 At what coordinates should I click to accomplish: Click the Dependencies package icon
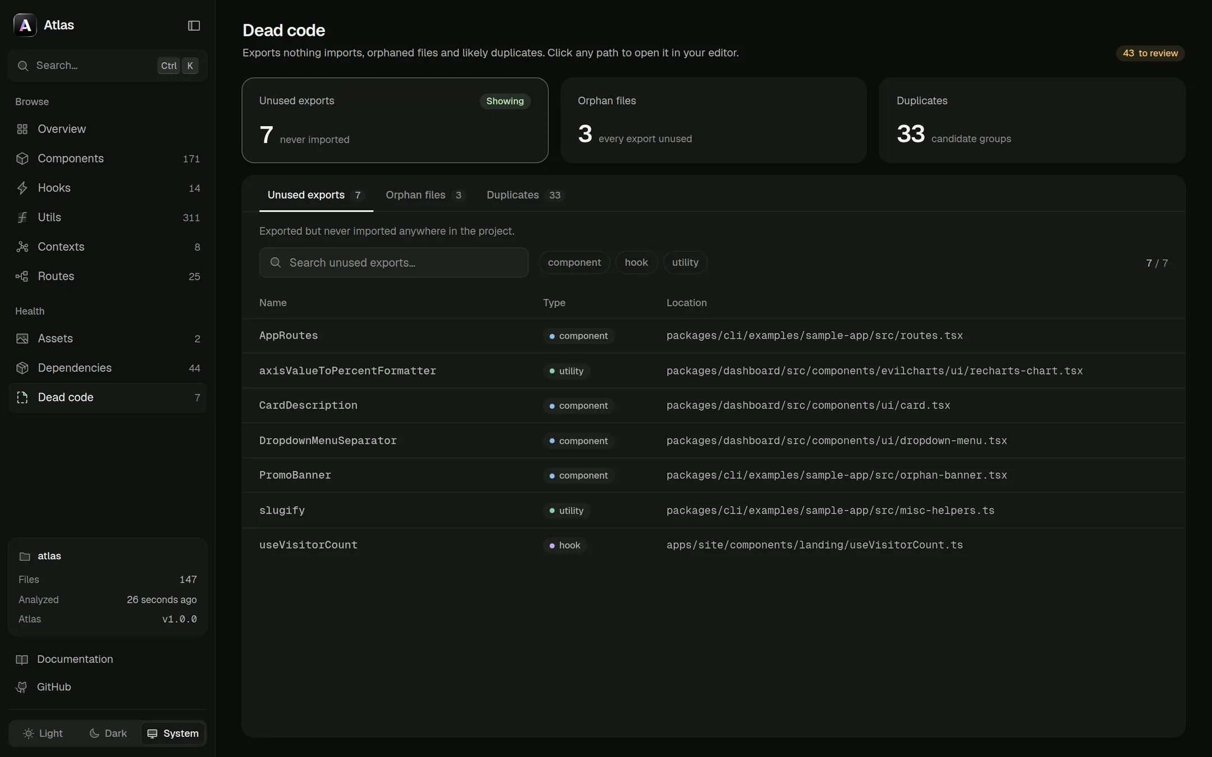22,368
